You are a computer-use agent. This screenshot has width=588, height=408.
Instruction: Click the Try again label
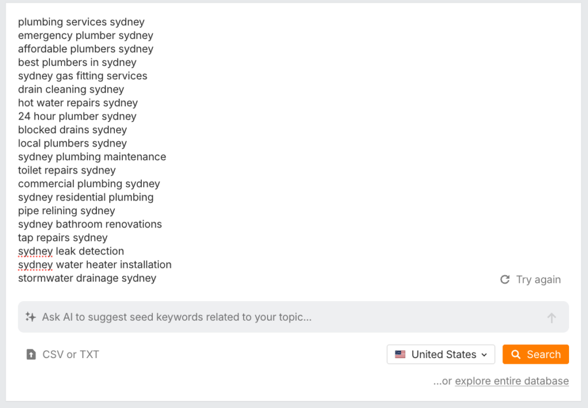(x=538, y=280)
